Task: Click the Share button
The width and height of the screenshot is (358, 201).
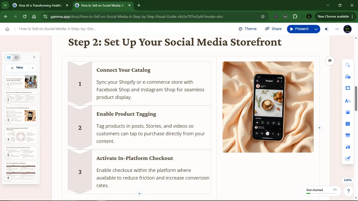Action: [273, 29]
